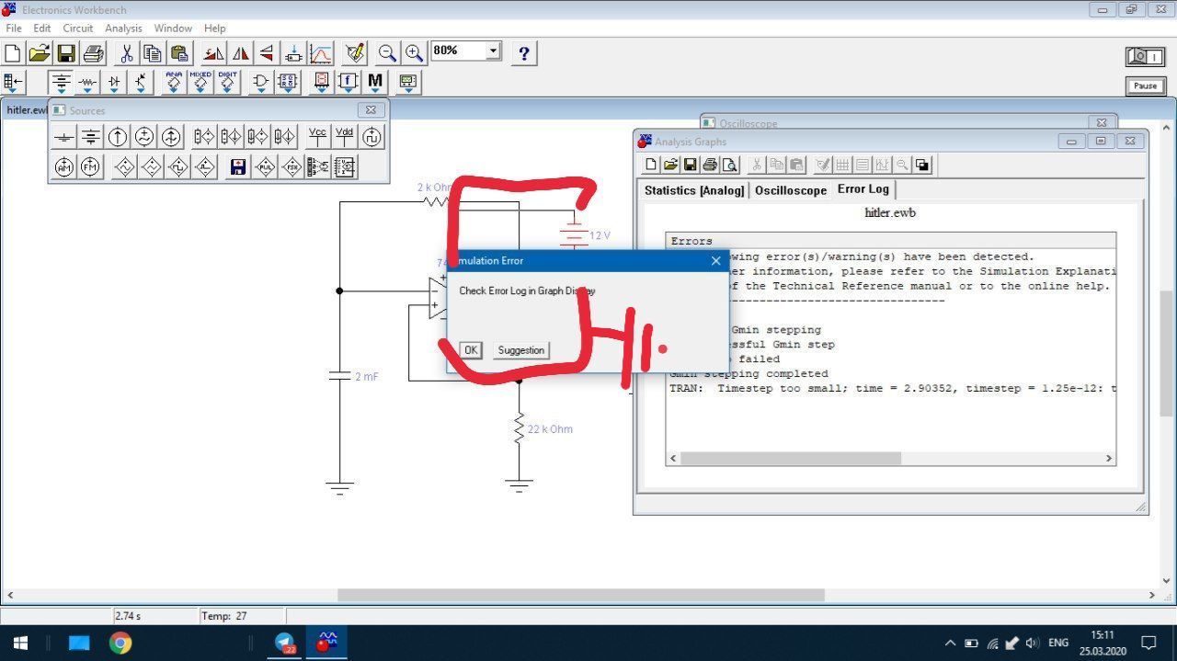
Task: Open the Window menu
Action: click(x=173, y=28)
